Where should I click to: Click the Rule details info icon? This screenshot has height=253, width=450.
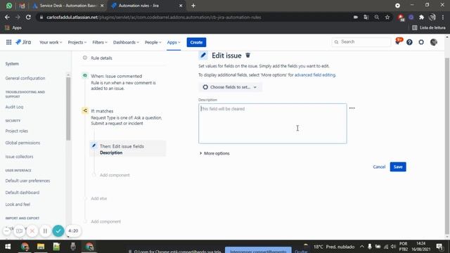85,58
